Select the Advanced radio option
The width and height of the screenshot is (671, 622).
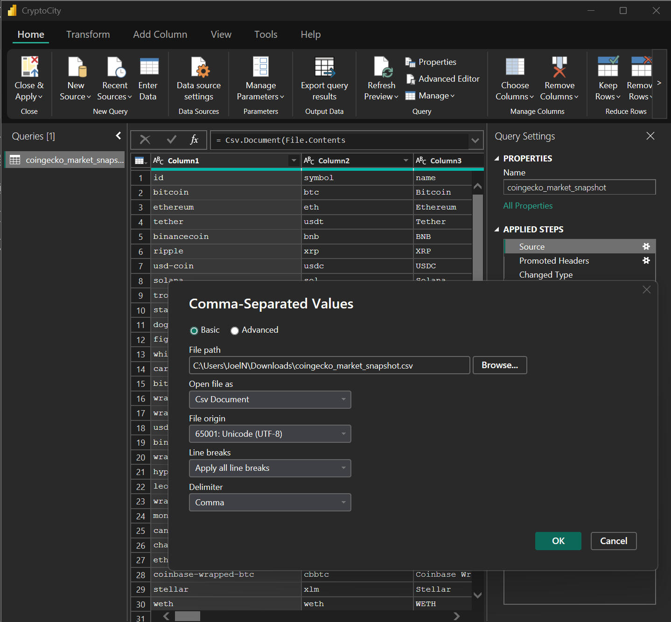(235, 331)
